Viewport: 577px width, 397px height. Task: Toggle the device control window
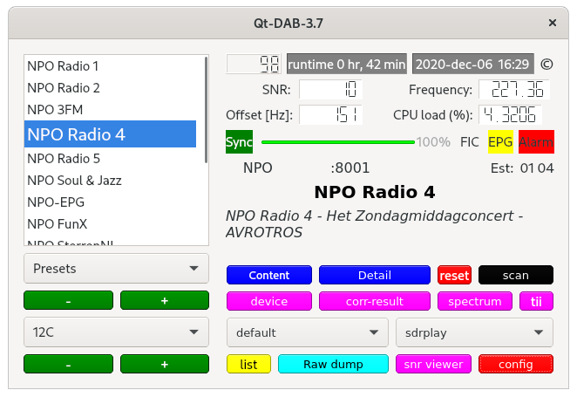(269, 301)
